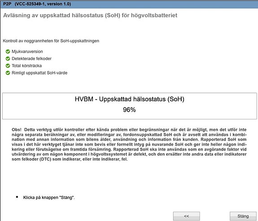Click the Avläsning av uppskattad hälsostatus heading
Screen dimensions: 258x221
click(90, 15)
